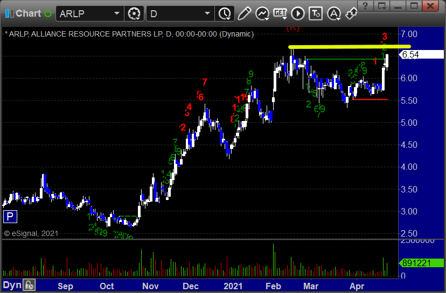Click the 2.50 price axis label
This screenshot has height=293, width=446.
409,234
